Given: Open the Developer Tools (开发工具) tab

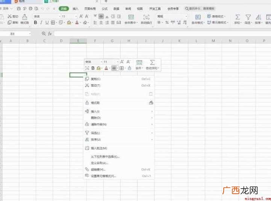Looking at the screenshot, I should tap(155, 9).
